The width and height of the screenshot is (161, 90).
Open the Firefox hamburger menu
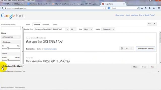[x=159, y=8]
